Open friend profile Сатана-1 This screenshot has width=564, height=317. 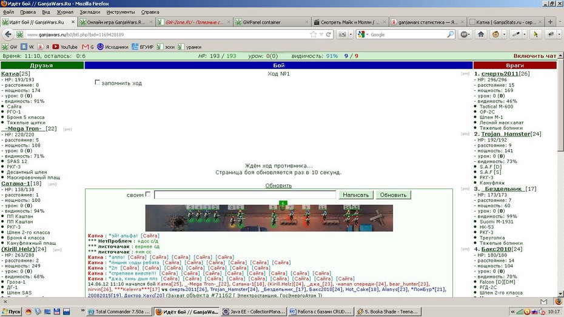(x=16, y=183)
